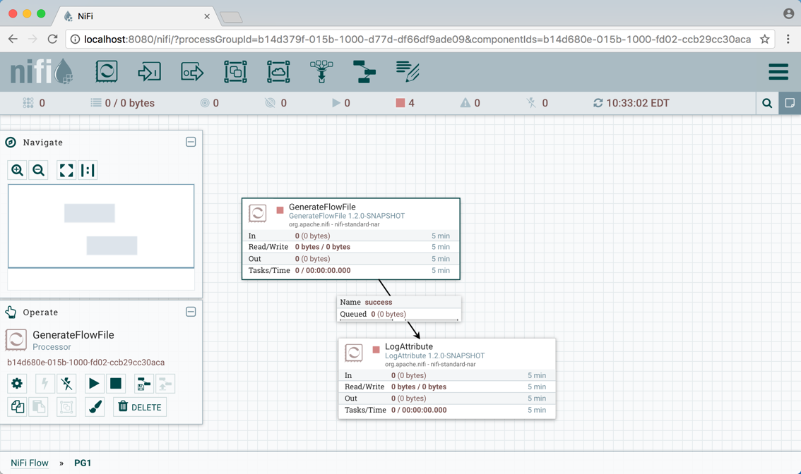Select the Label toolbar icon

408,71
